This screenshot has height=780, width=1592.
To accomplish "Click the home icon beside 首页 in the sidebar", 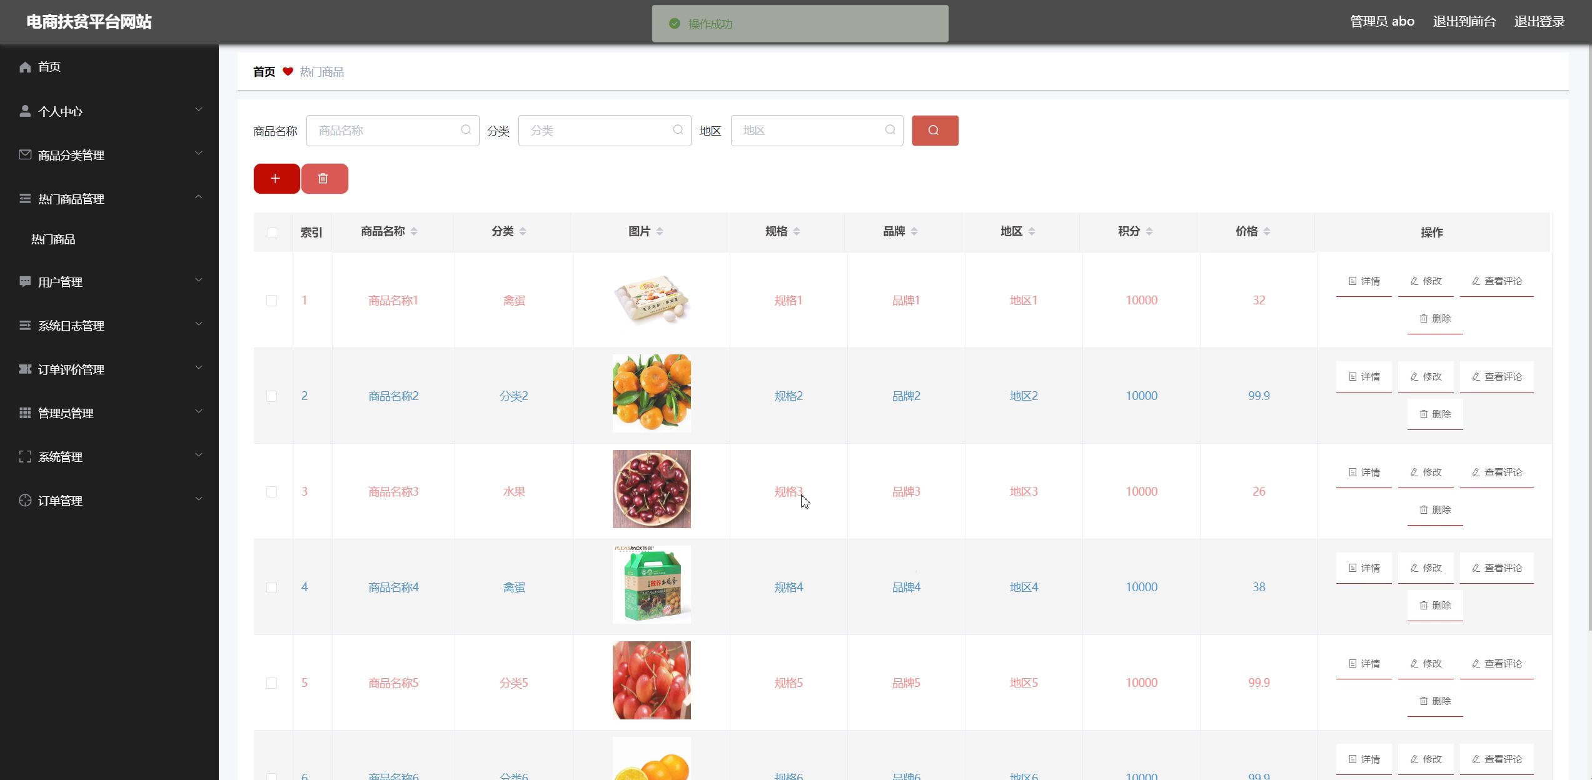I will point(25,67).
